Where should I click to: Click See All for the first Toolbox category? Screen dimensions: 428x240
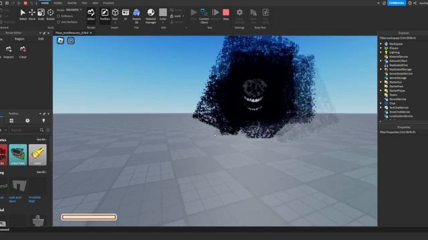coord(41,139)
